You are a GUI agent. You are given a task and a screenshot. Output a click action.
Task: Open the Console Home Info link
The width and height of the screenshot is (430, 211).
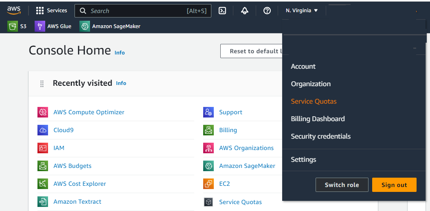[x=120, y=52]
